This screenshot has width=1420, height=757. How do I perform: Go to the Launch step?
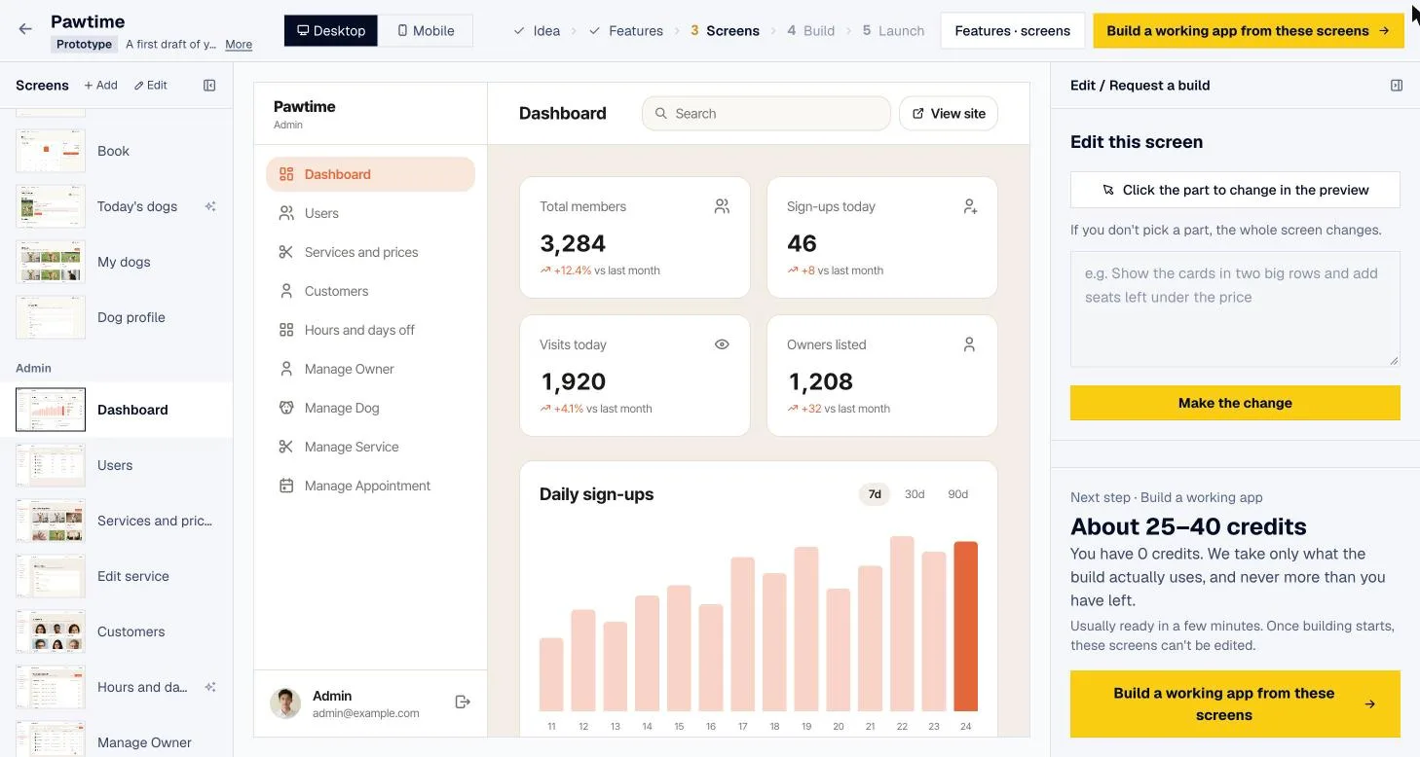pos(893,31)
